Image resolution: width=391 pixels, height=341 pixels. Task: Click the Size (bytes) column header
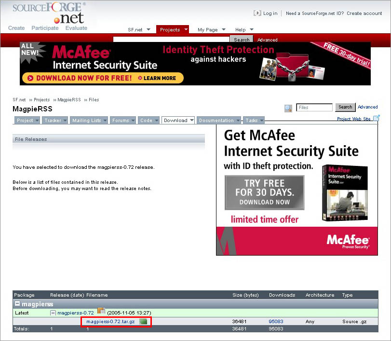245,295
